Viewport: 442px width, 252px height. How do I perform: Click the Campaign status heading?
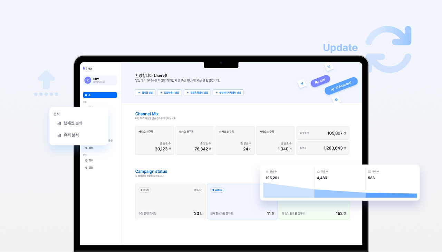pyautogui.click(x=151, y=171)
